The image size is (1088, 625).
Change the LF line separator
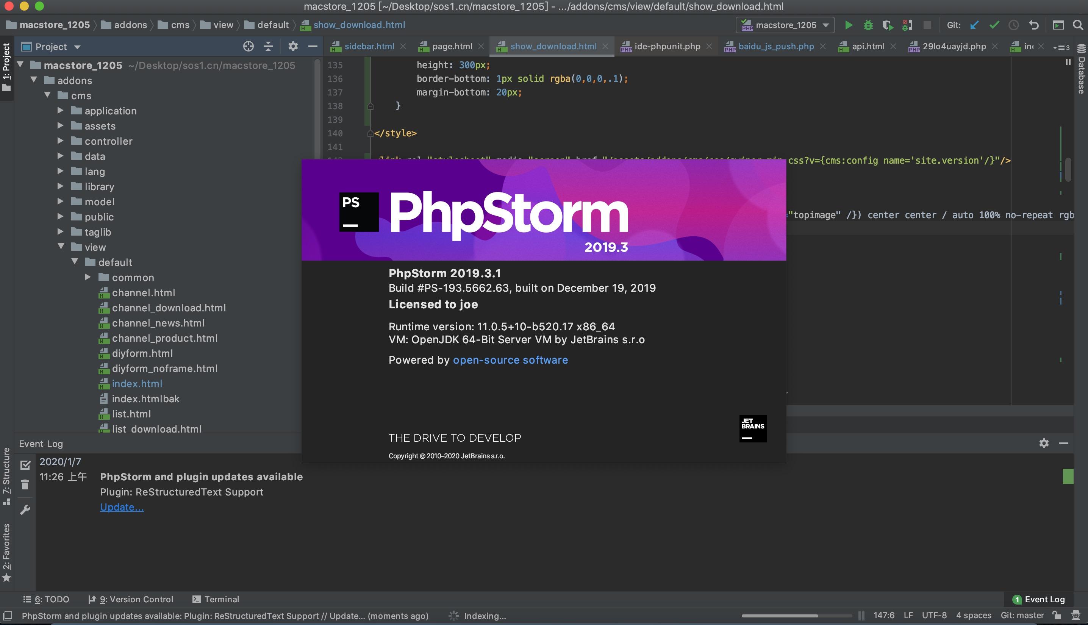(908, 616)
